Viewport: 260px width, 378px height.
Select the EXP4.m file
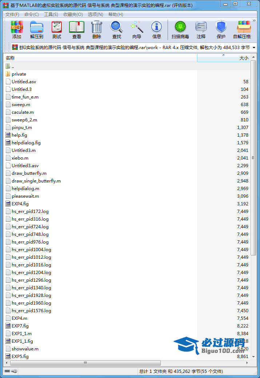(x=20, y=318)
